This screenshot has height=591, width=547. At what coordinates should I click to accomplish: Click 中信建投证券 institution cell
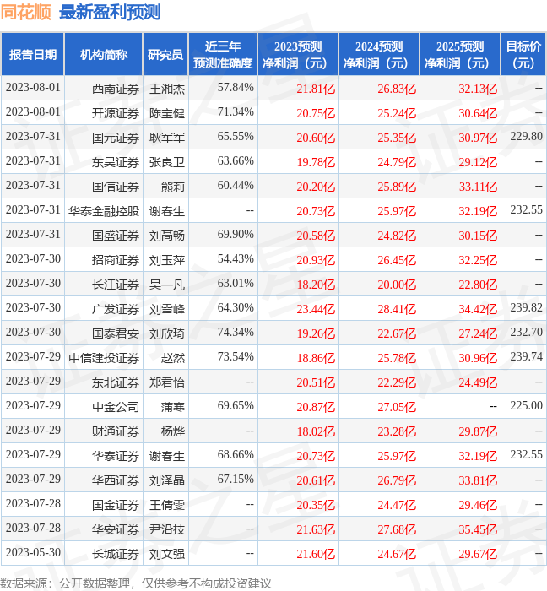point(104,359)
